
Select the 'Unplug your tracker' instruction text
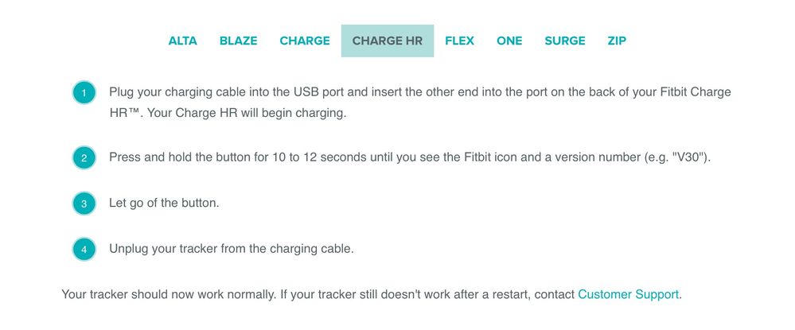pos(232,249)
